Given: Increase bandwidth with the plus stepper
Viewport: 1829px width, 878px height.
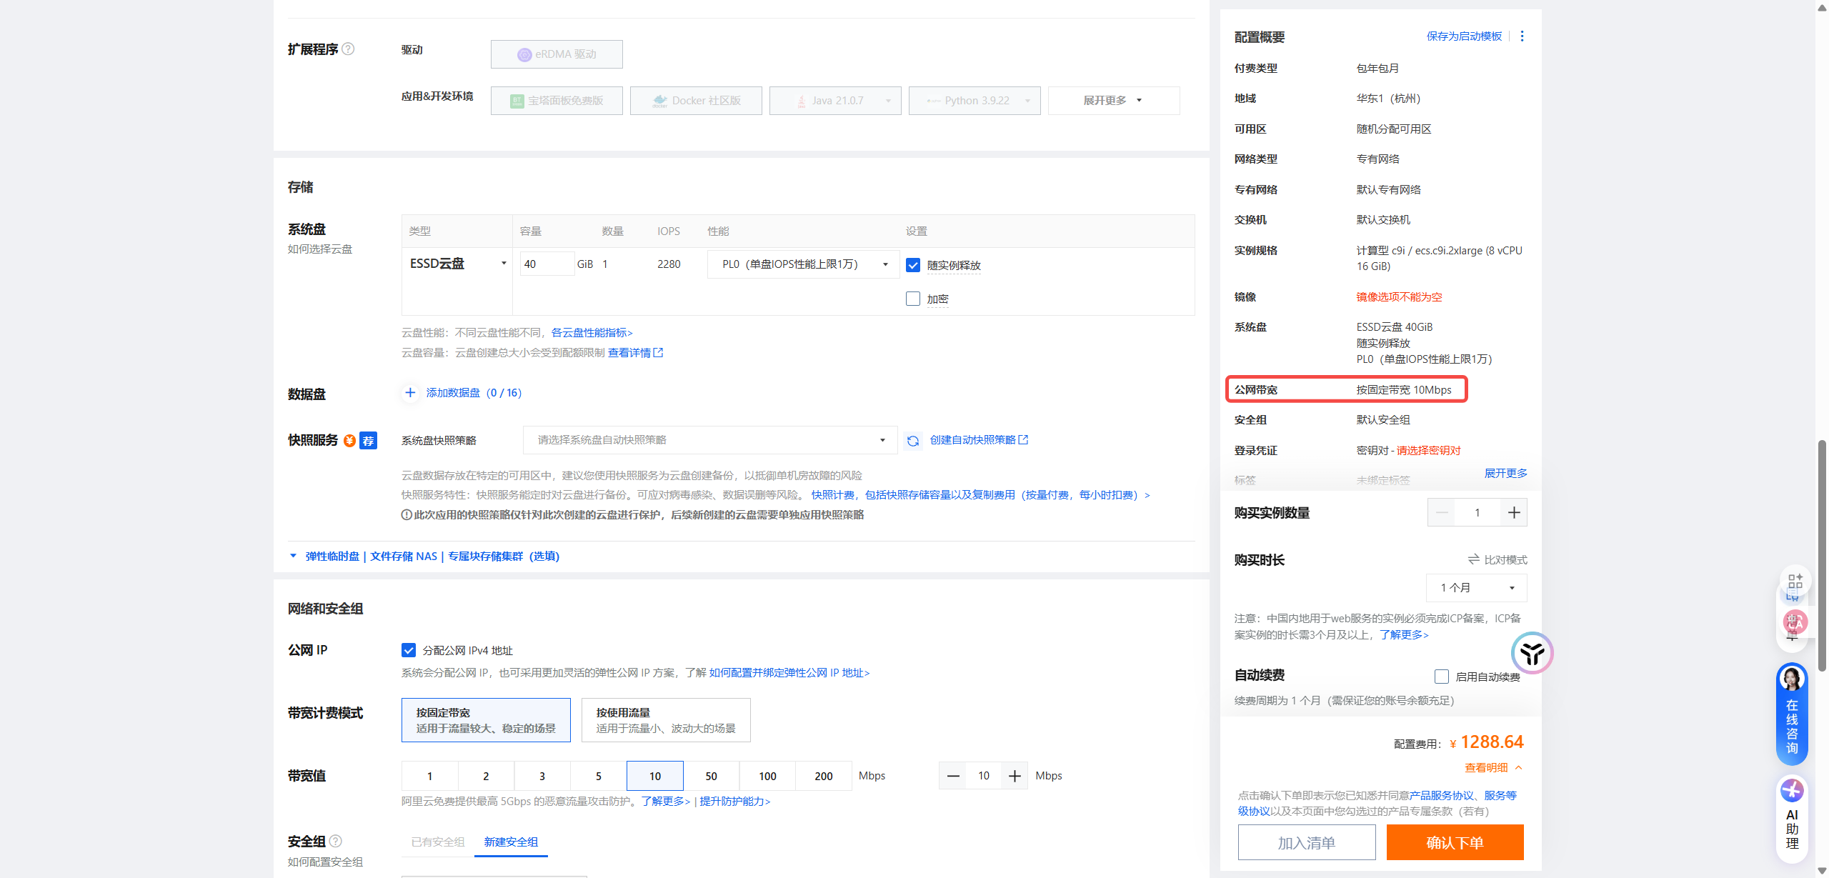Looking at the screenshot, I should (x=1014, y=775).
